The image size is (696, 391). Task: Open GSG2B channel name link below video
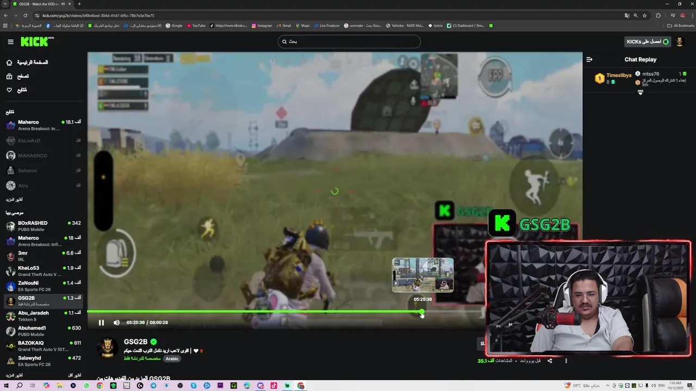tap(135, 342)
